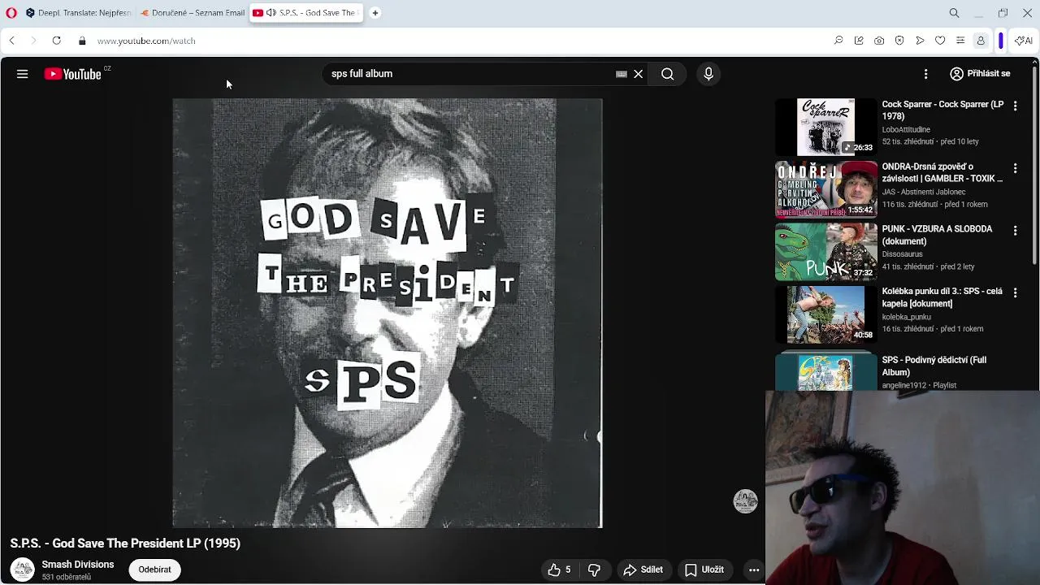
Task: Open the send/flow arrow icon
Action: (x=920, y=41)
